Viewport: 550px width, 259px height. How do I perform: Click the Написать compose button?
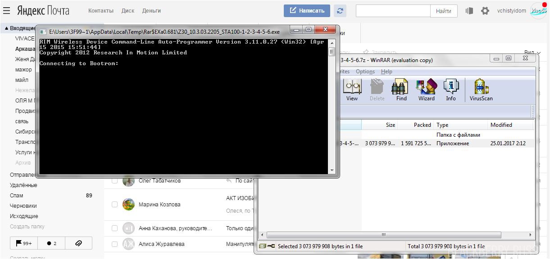point(307,11)
